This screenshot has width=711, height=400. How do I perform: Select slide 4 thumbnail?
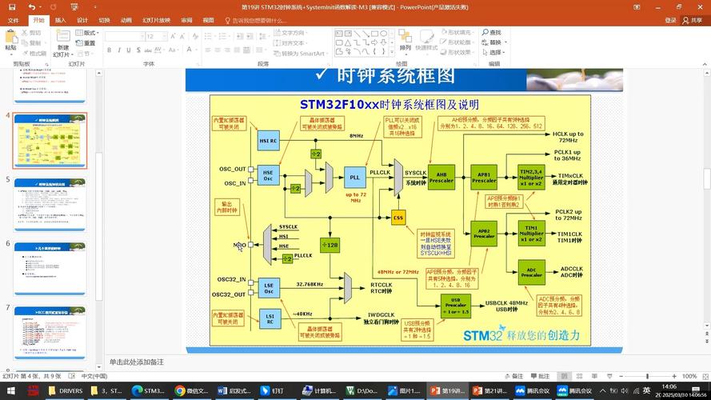tap(50, 141)
